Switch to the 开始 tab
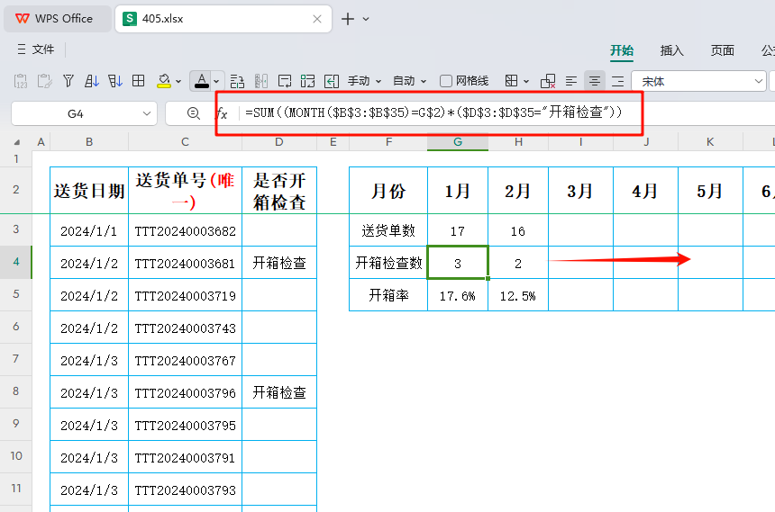 pos(621,50)
